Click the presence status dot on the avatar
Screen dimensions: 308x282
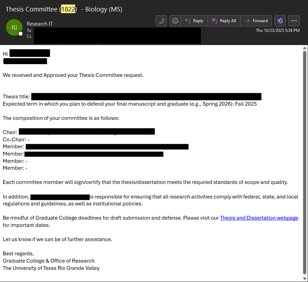21,34
